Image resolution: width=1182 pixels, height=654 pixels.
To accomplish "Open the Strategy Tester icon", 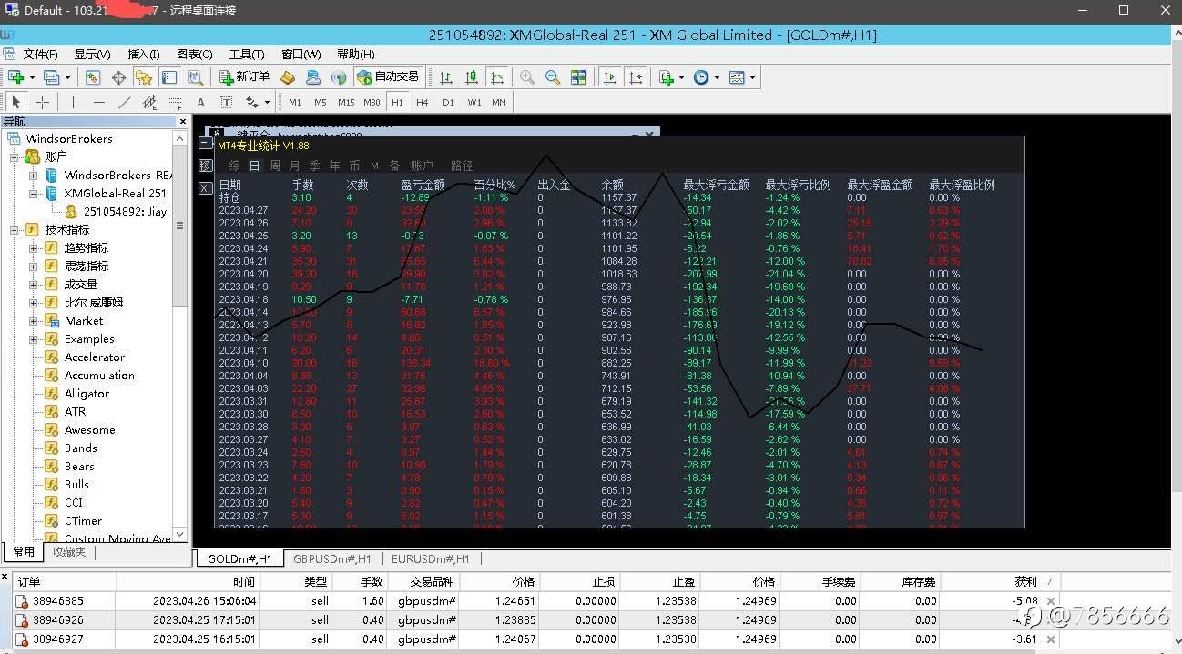I will tap(195, 77).
